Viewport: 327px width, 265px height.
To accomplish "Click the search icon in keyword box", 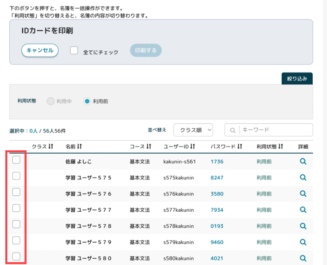I will click(x=233, y=130).
